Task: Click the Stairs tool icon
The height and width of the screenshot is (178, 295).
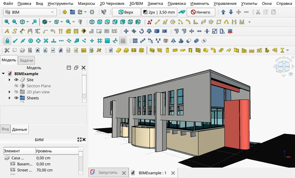Action: [x=221, y=50]
